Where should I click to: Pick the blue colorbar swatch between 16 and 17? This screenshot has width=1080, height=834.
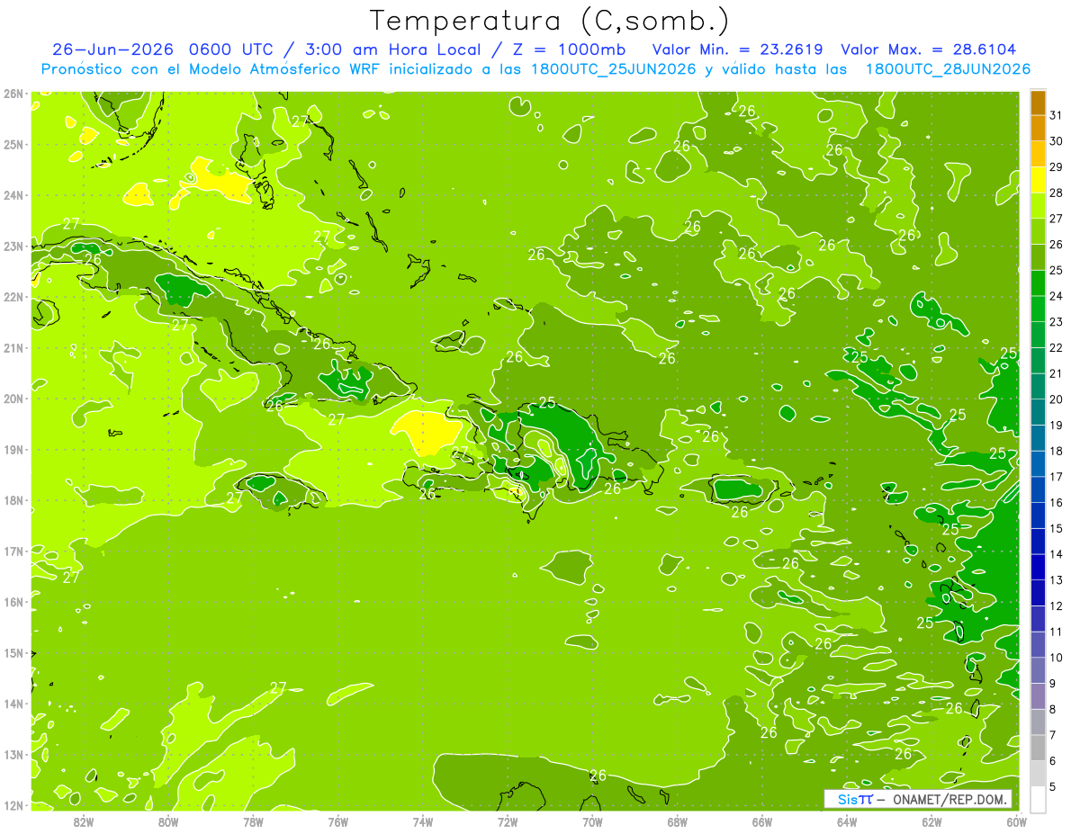[1038, 489]
